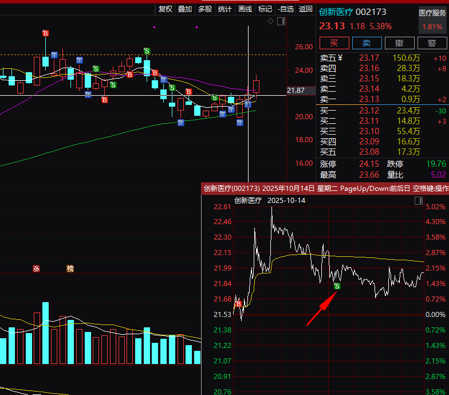Image resolution: width=449 pixels, height=395 pixels.
Task: Click the red B marker on the intraday chart
Action: 238,304
